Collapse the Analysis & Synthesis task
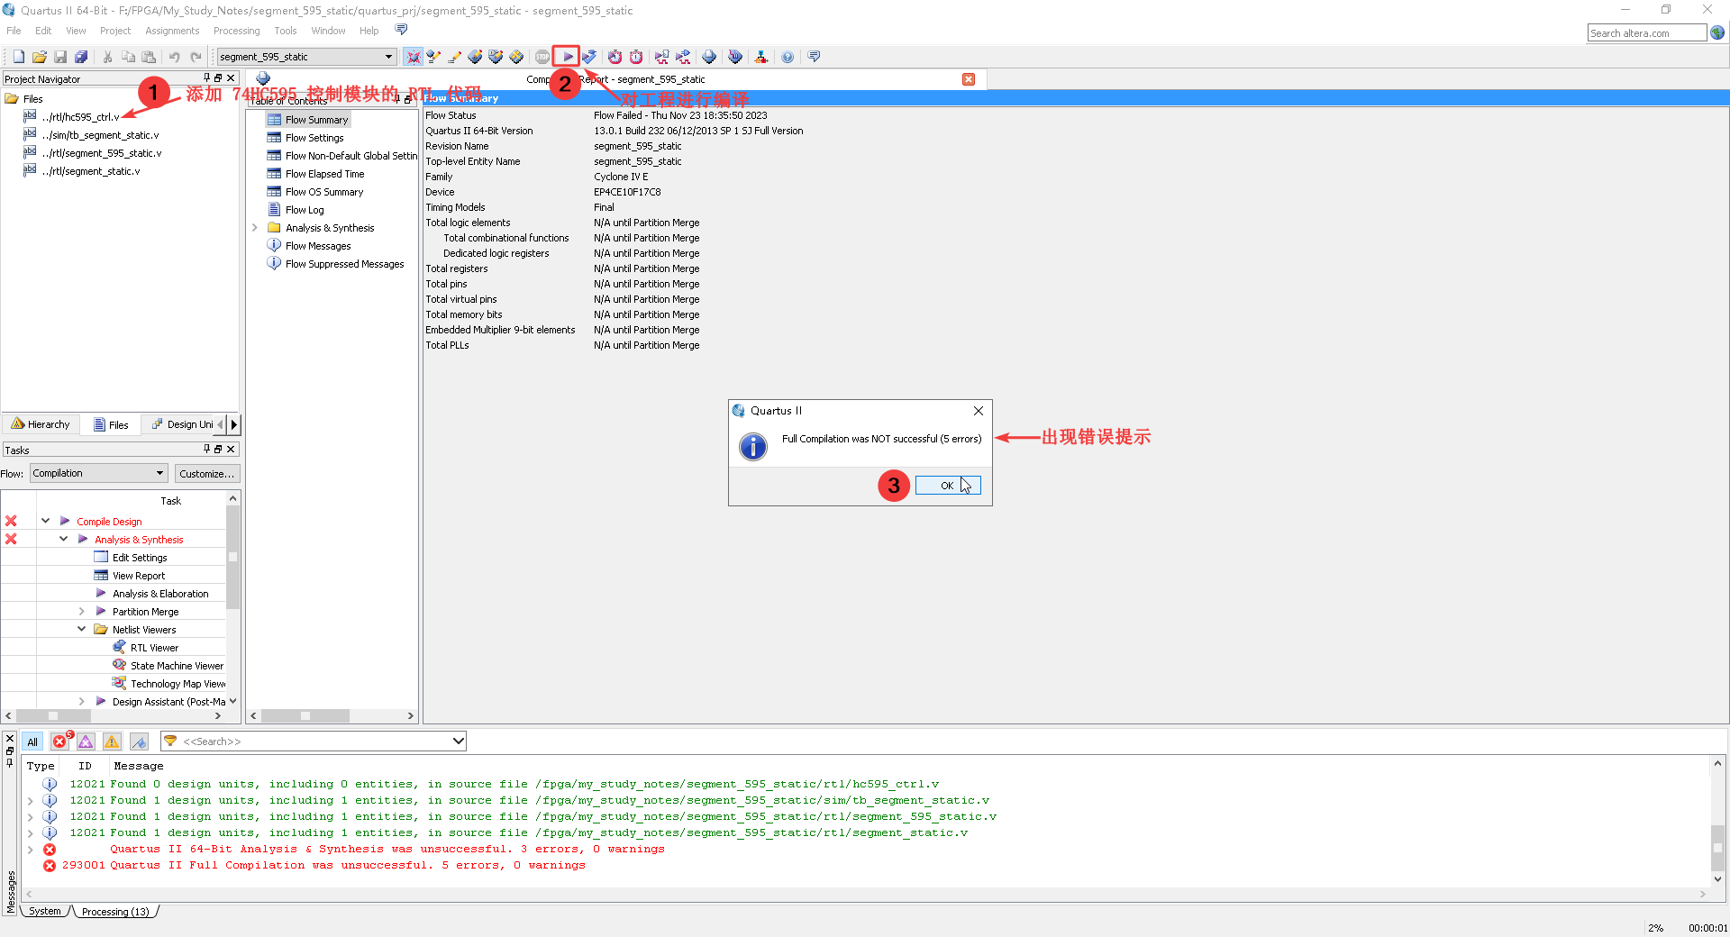This screenshot has height=937, width=1730. pyautogui.click(x=63, y=539)
